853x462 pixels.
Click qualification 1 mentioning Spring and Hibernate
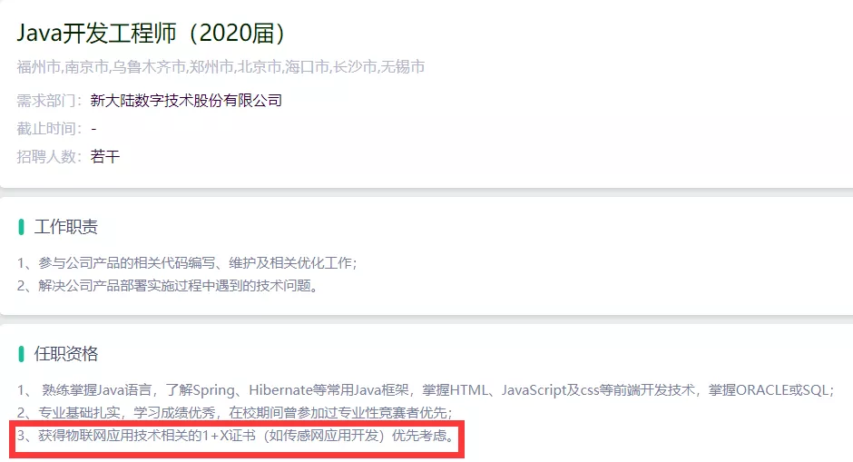click(x=426, y=390)
